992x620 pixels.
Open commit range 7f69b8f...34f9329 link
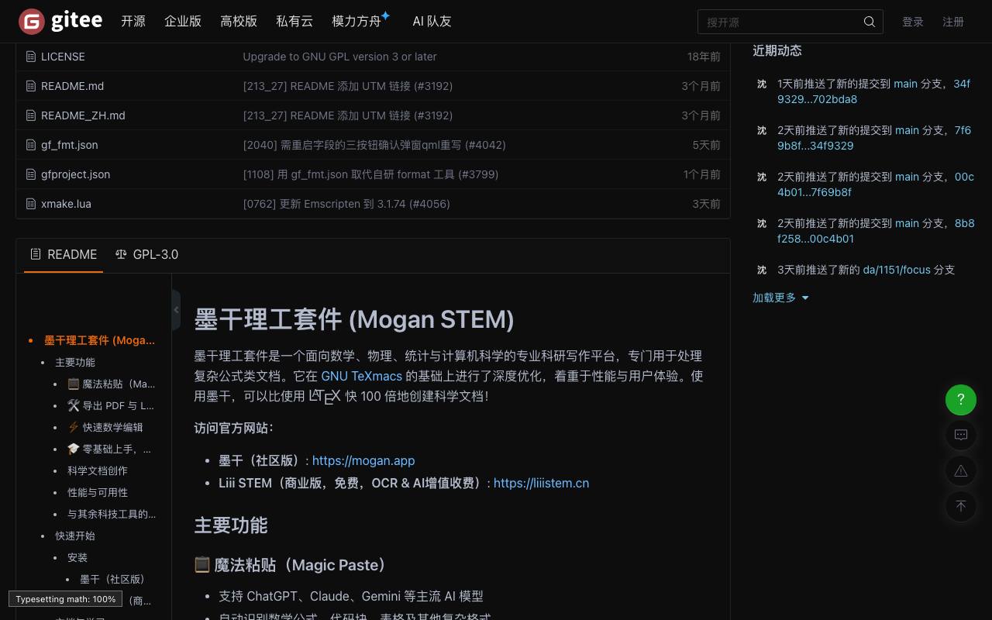[x=874, y=138]
